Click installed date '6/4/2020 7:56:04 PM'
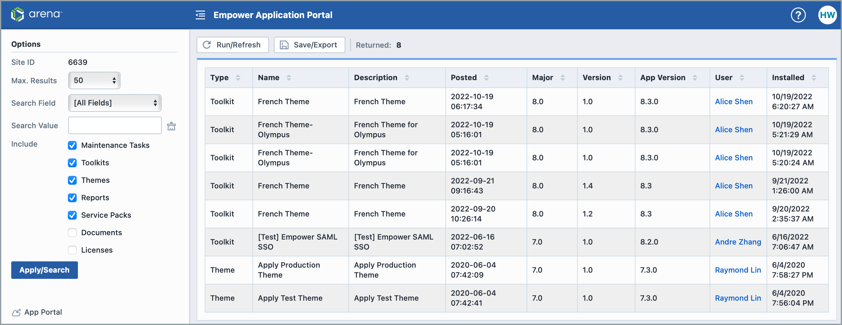The width and height of the screenshot is (842, 325). coord(793,298)
